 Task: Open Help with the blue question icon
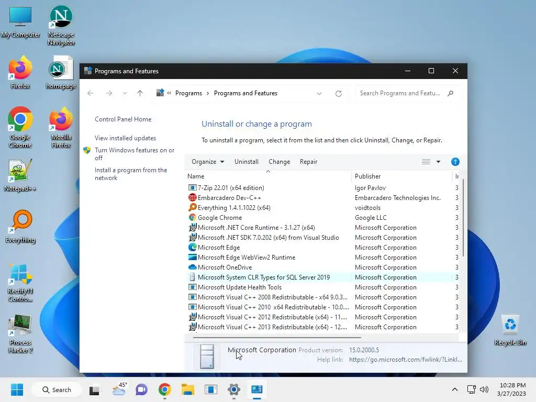point(455,162)
